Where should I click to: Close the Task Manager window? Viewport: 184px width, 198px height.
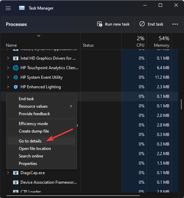point(176,5)
